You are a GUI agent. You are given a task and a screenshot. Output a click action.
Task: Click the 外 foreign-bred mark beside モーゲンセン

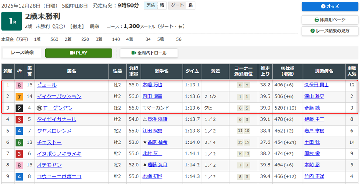pos(39,108)
